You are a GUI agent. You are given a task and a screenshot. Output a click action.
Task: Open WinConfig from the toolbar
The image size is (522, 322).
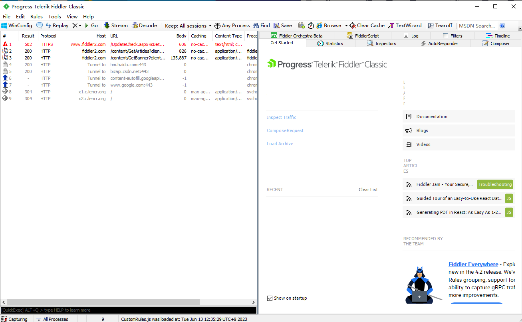tap(16, 26)
